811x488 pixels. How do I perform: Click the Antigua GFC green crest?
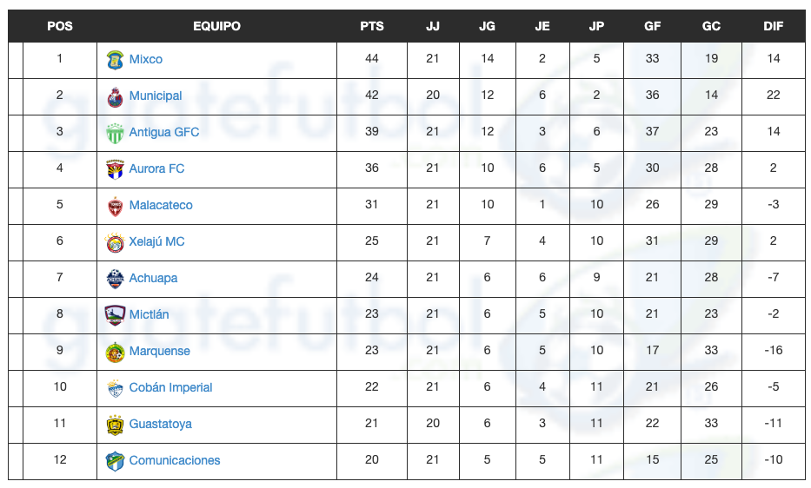pyautogui.click(x=115, y=133)
